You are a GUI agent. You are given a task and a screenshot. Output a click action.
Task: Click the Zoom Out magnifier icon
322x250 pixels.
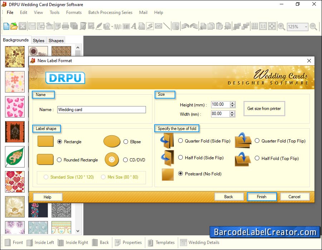[313, 26]
